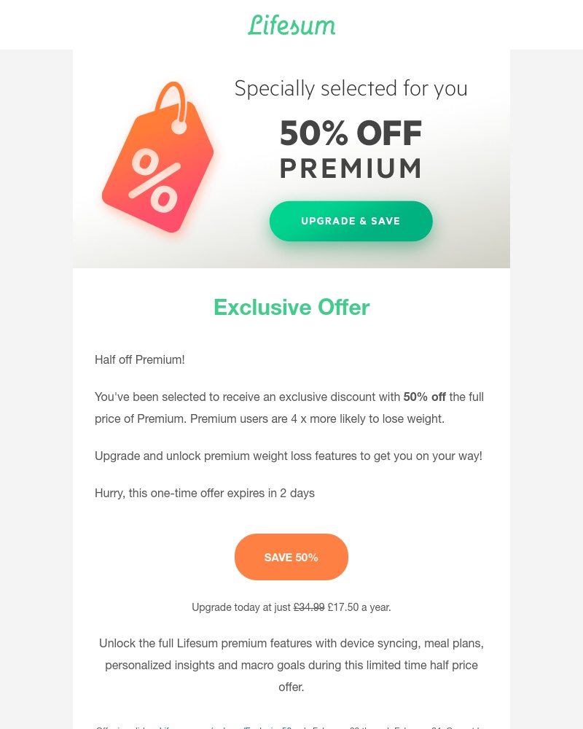Click the Exclusive Offer heading
Viewport: 583px width, 729px height.
click(x=291, y=306)
